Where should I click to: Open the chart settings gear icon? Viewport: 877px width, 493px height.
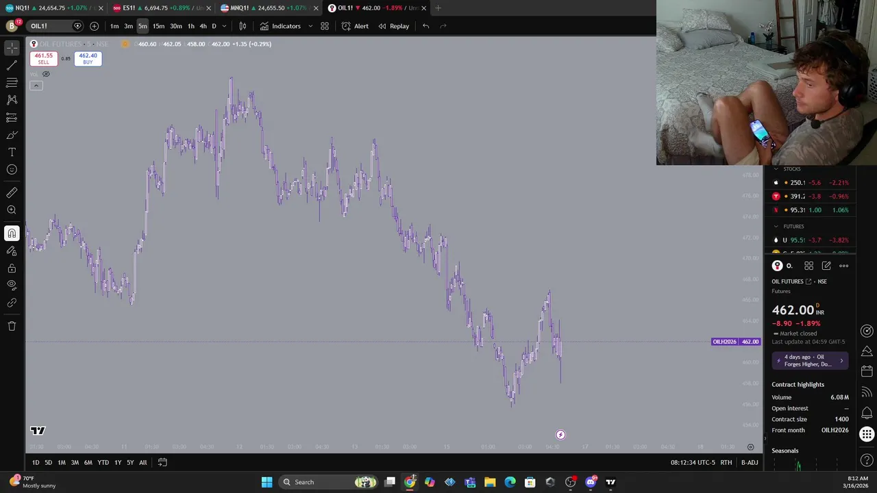(750, 447)
